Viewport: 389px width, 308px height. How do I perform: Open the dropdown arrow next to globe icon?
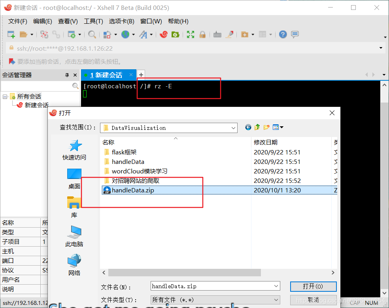tap(134, 34)
